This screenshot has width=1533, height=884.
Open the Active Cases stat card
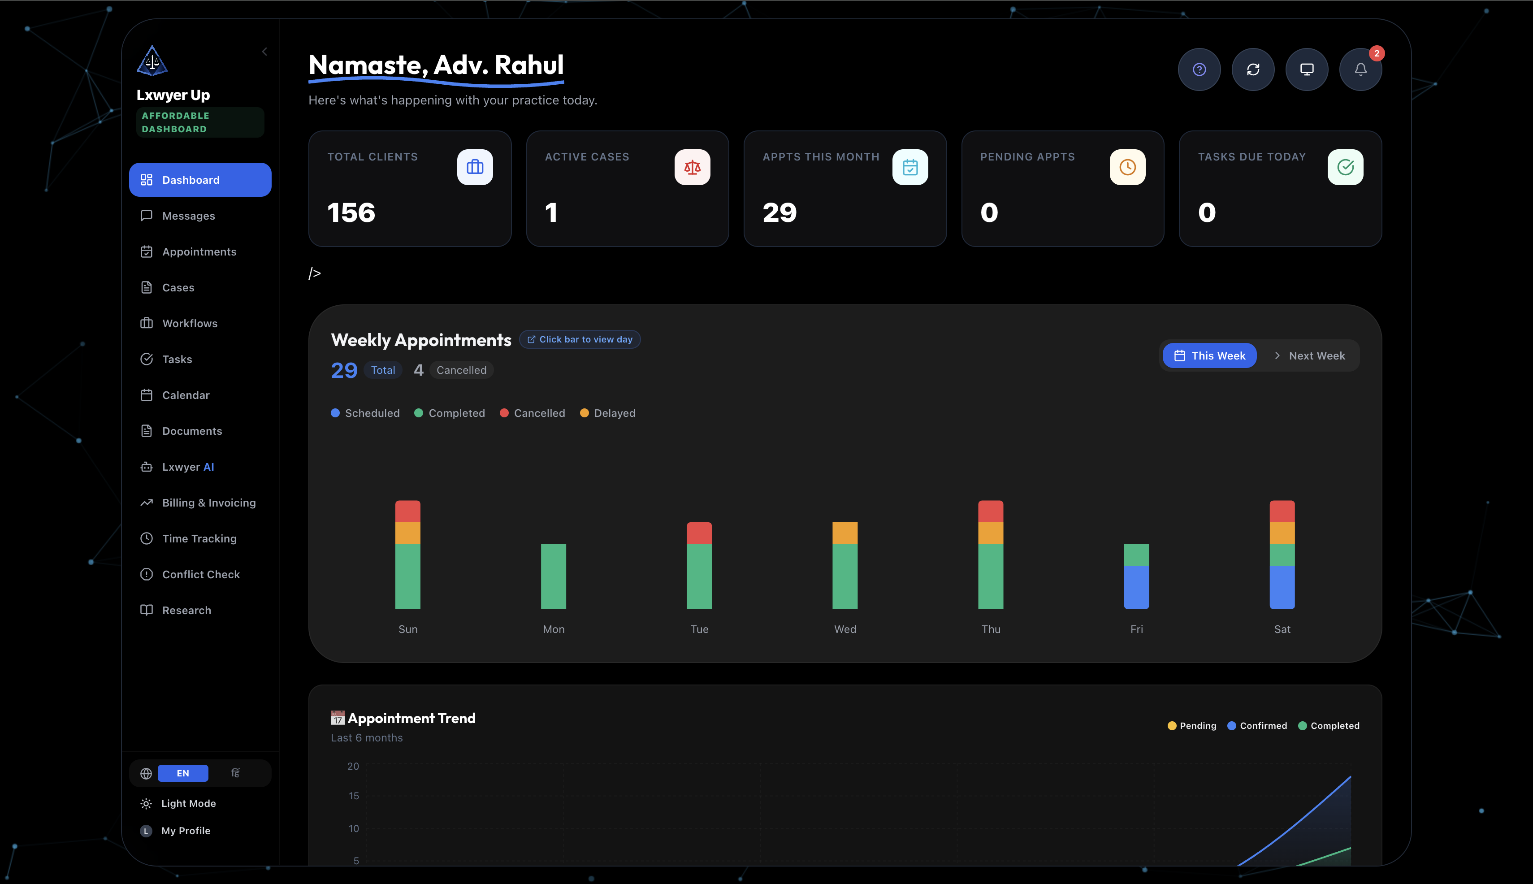[627, 189]
